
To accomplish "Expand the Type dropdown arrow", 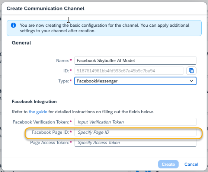I will (191, 81).
